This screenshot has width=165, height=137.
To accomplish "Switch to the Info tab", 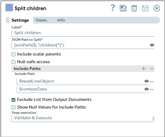I will (61, 20).
